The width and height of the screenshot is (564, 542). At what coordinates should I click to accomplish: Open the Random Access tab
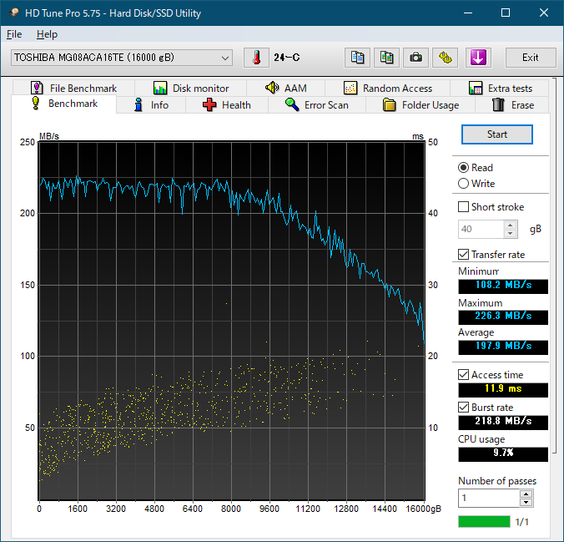387,89
